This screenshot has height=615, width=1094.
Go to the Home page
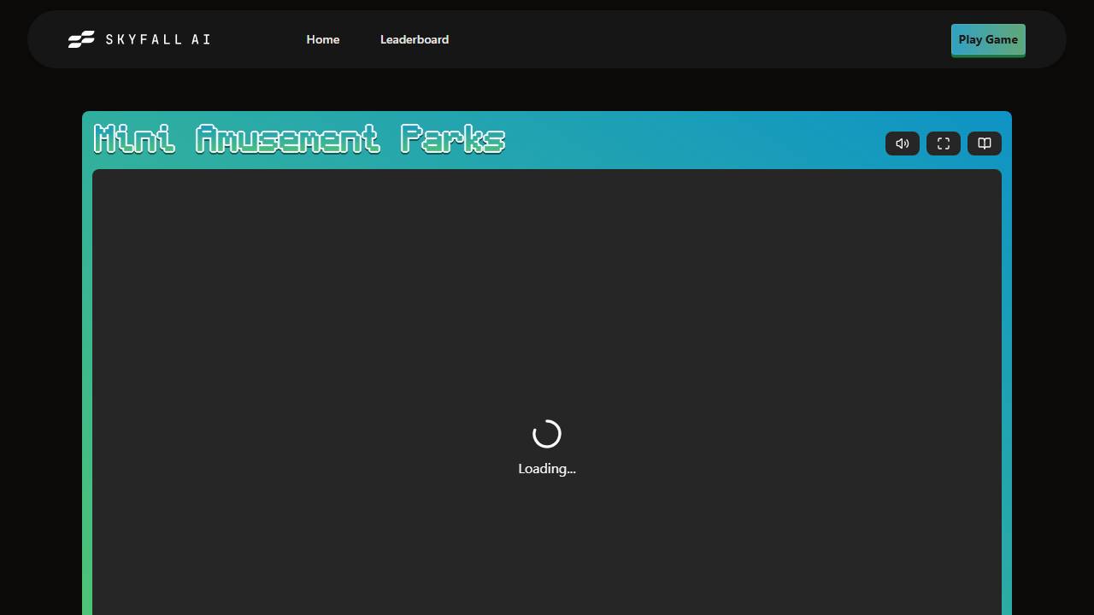point(323,39)
